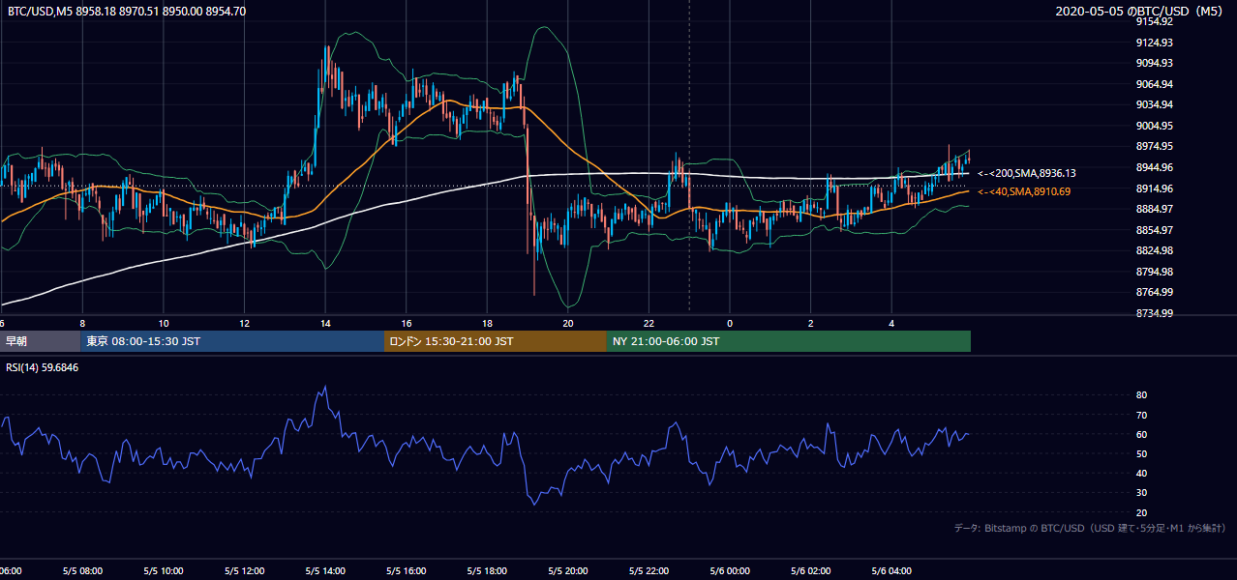The image size is (1237, 580).
Task: Click the 5/6 04:00 date label
Action: 891,570
